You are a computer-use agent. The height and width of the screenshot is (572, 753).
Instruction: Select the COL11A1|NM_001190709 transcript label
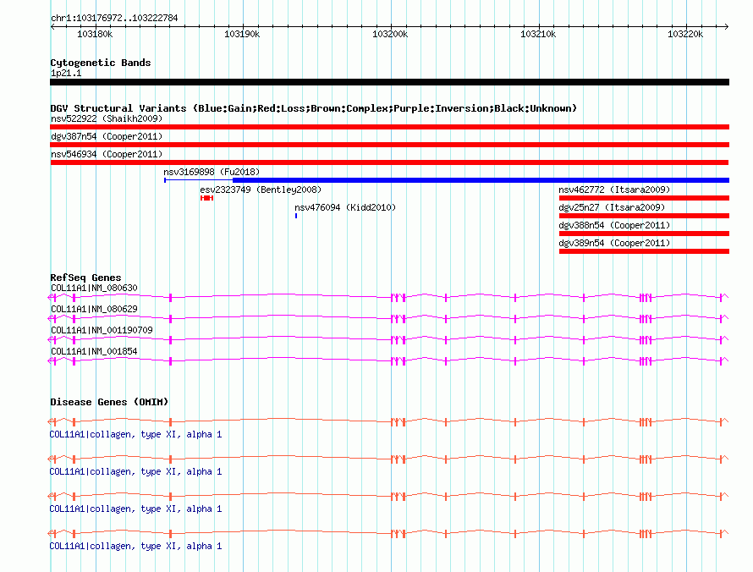click(x=102, y=331)
